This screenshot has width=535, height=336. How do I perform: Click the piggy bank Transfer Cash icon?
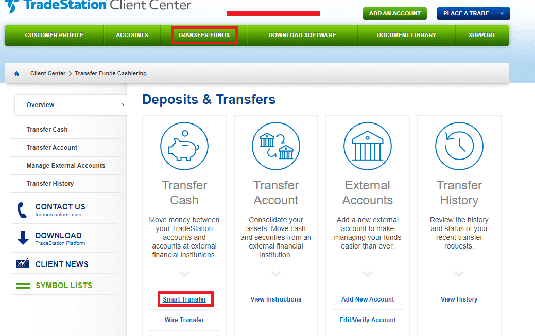coord(184,146)
